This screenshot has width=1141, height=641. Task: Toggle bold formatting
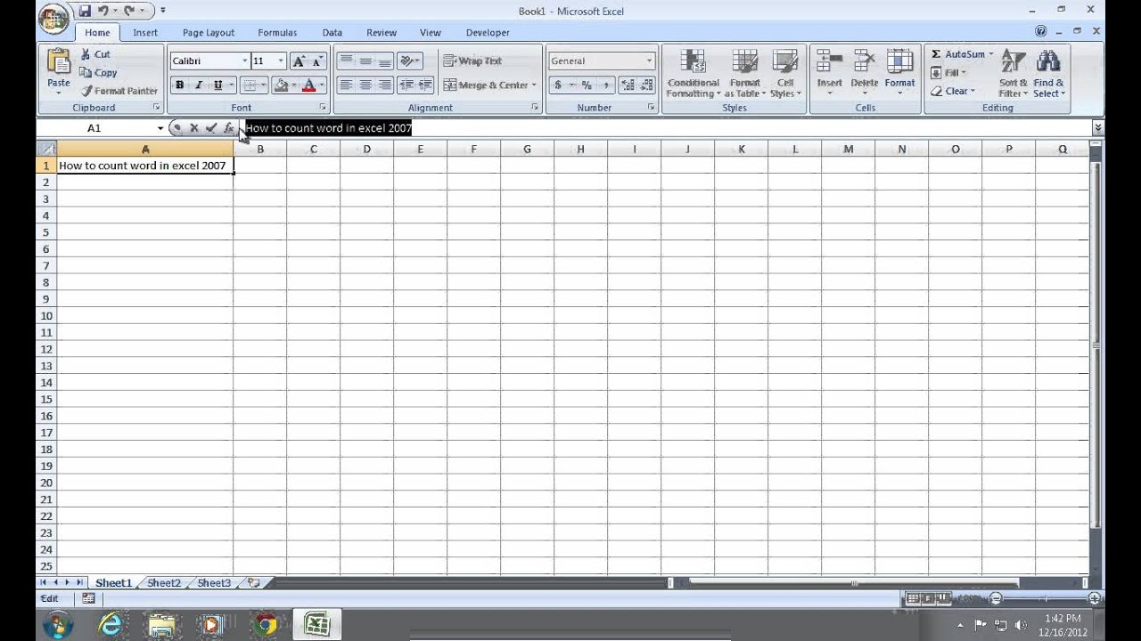(x=180, y=85)
